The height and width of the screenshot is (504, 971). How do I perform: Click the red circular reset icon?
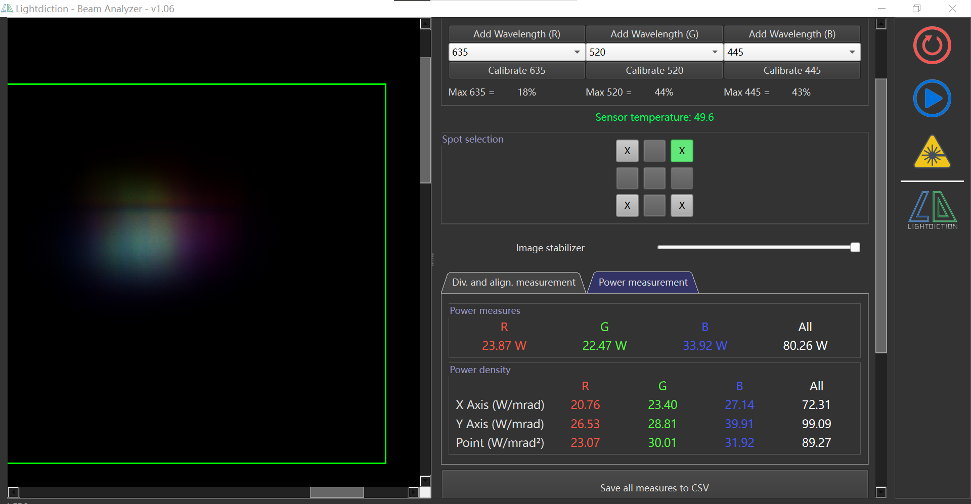pos(932,45)
